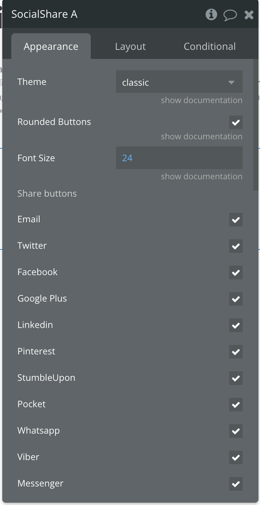
Task: Uncheck the Facebook share checkbox
Action: point(236,273)
